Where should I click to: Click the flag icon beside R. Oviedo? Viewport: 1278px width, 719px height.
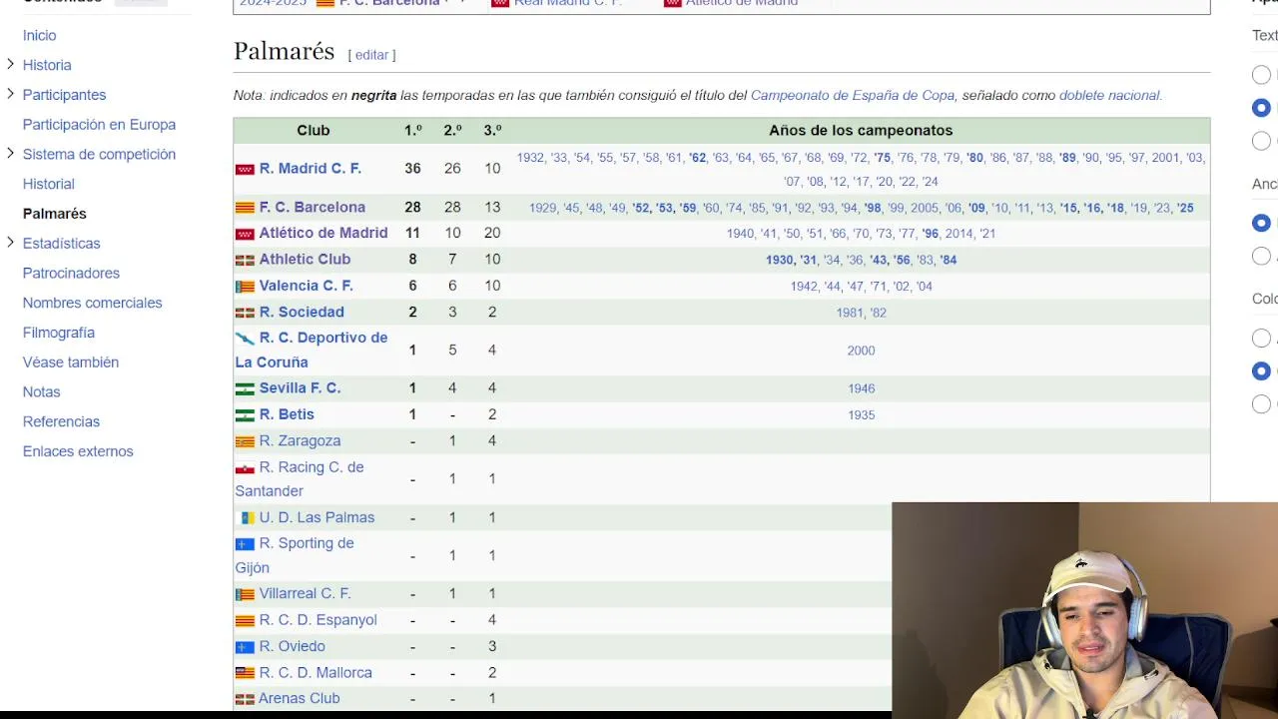[x=245, y=647]
